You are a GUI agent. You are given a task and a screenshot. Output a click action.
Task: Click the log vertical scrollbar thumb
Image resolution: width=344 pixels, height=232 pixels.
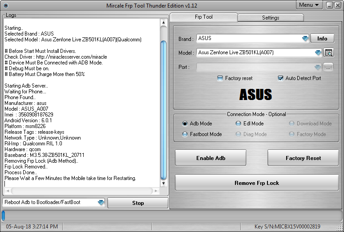(x=163, y=109)
